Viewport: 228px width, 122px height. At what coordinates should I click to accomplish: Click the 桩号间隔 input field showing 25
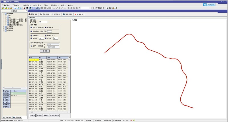[43, 22]
